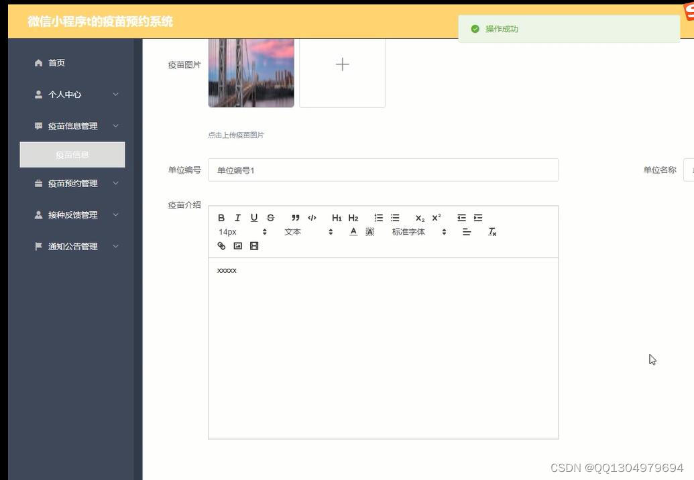Viewport: 694px width, 480px height.
Task: Click the ordered list icon
Action: pyautogui.click(x=378, y=217)
